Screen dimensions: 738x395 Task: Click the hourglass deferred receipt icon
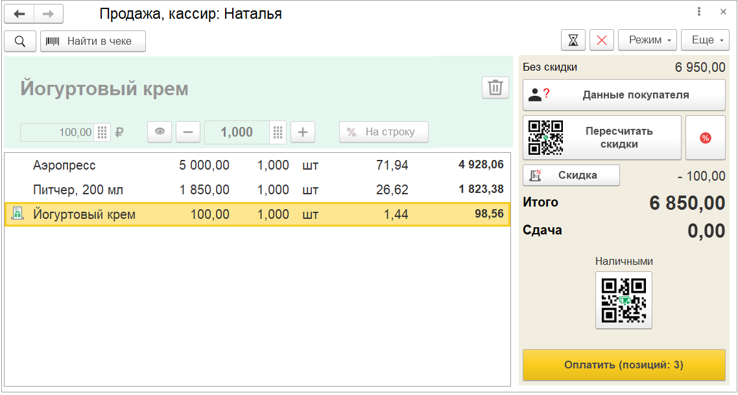(573, 40)
